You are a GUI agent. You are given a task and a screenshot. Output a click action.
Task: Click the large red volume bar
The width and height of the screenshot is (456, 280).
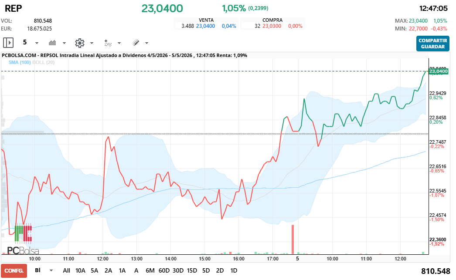click(x=293, y=240)
